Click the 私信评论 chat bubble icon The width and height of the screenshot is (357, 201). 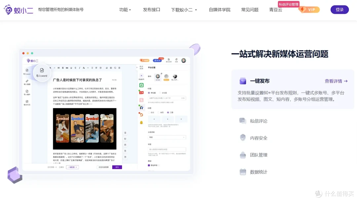[243, 121]
